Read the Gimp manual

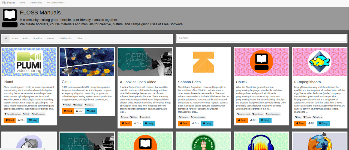68,111
